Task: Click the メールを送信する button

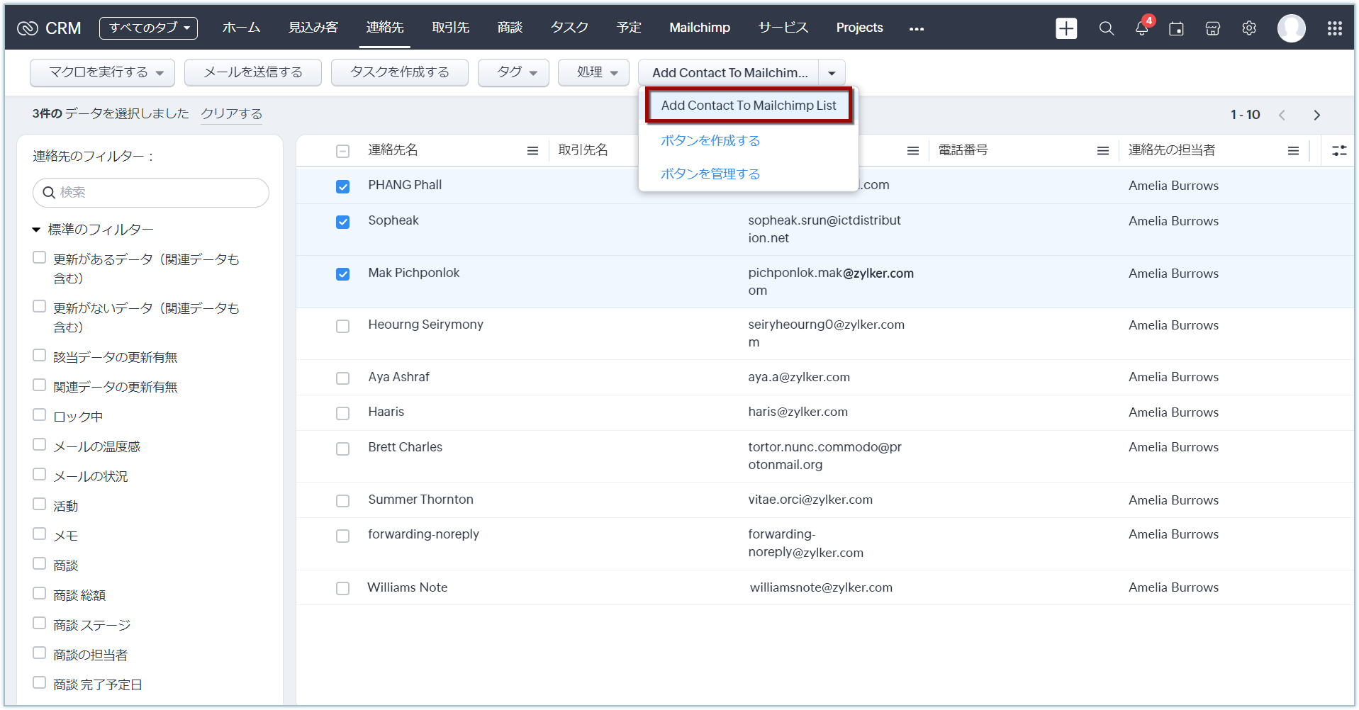Action: (253, 72)
